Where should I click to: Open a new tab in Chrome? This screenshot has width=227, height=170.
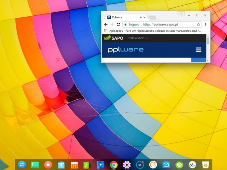pos(152,17)
